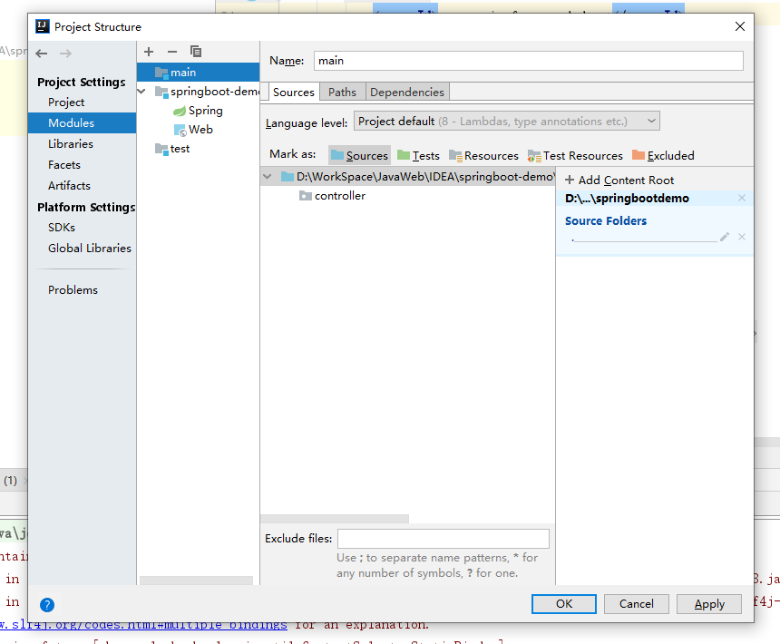Collapse the springboot-demo module node
Viewport: 780px width, 644px height.
141,92
